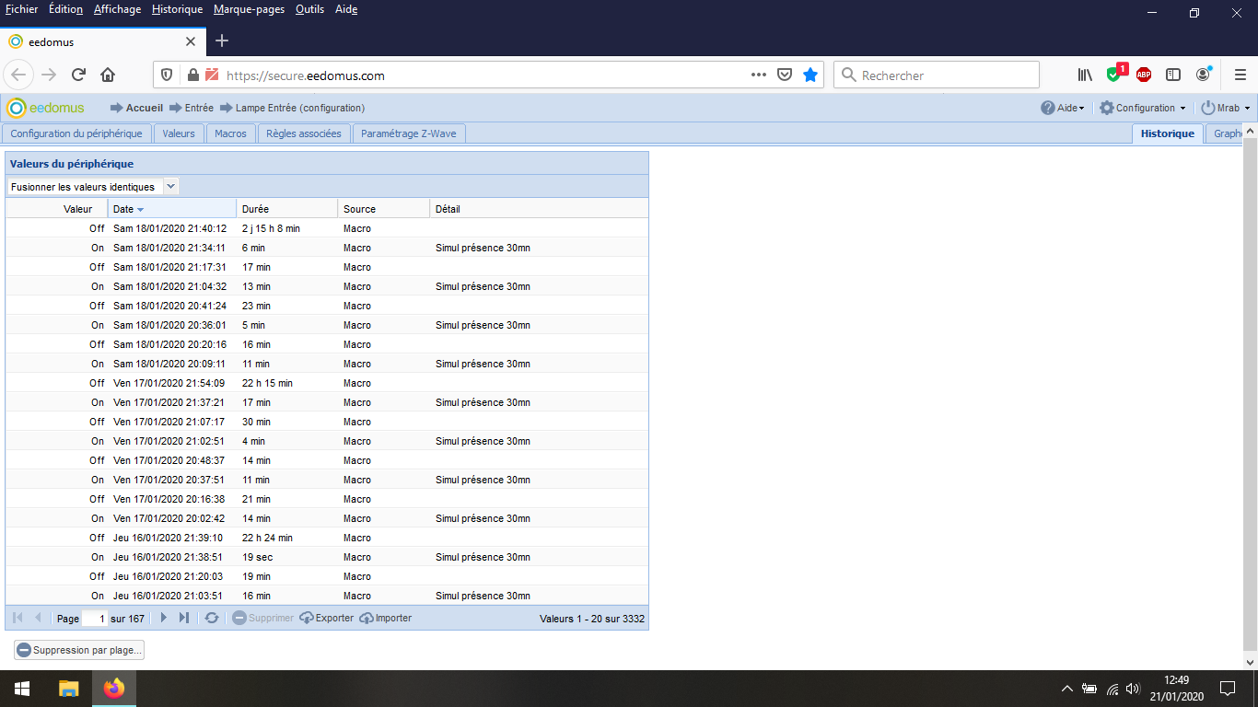Viewport: 1258px width, 707px height.
Task: Open the Marque-pages menu
Action: [249, 9]
